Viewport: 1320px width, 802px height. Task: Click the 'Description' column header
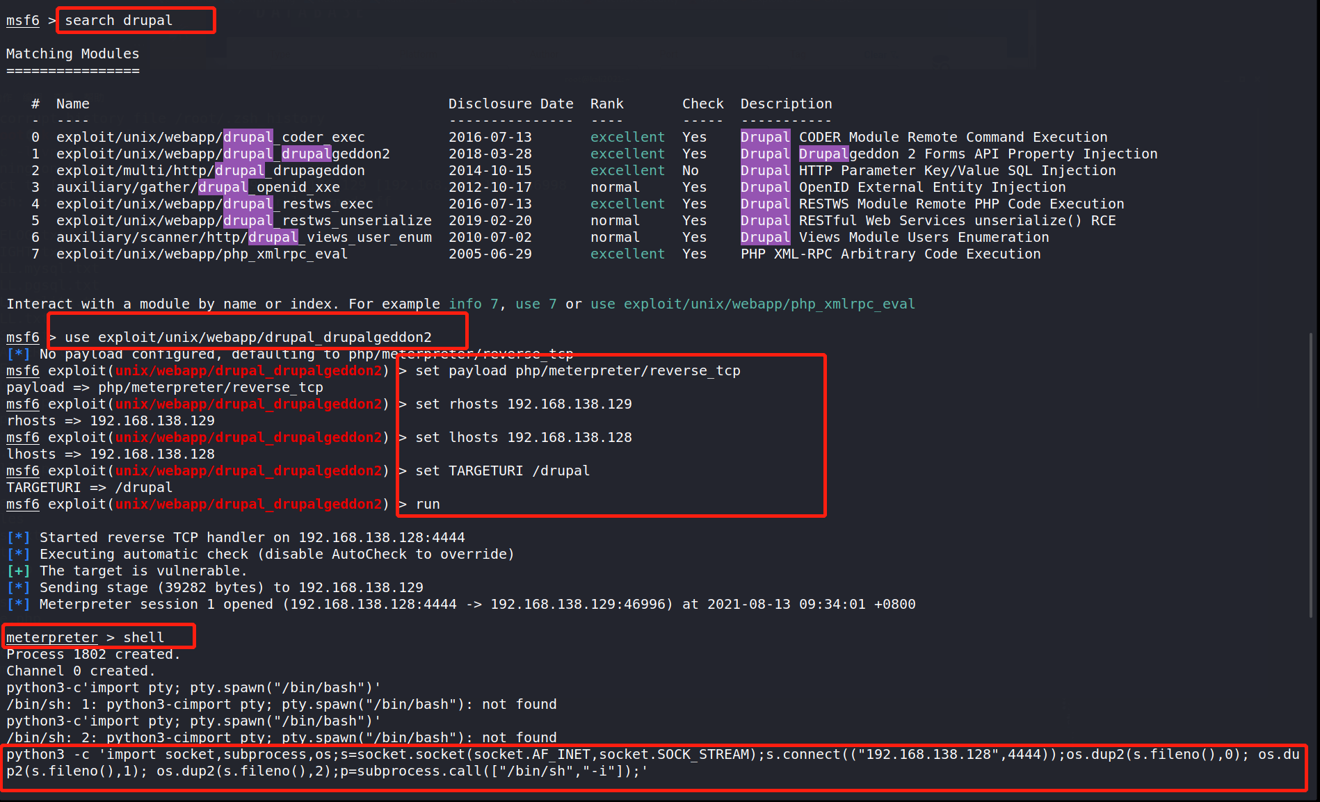786,104
